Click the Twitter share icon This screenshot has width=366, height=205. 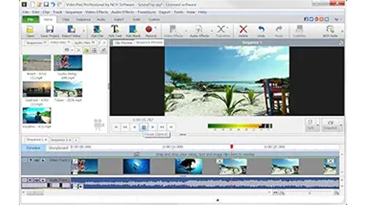(x=311, y=19)
